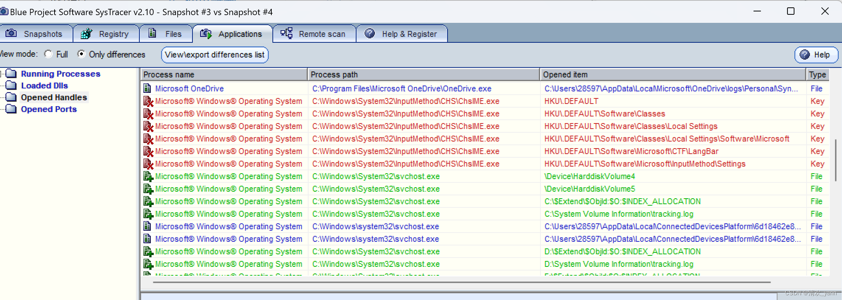Sort by Type column header
This screenshot has width=842, height=300.
point(818,74)
